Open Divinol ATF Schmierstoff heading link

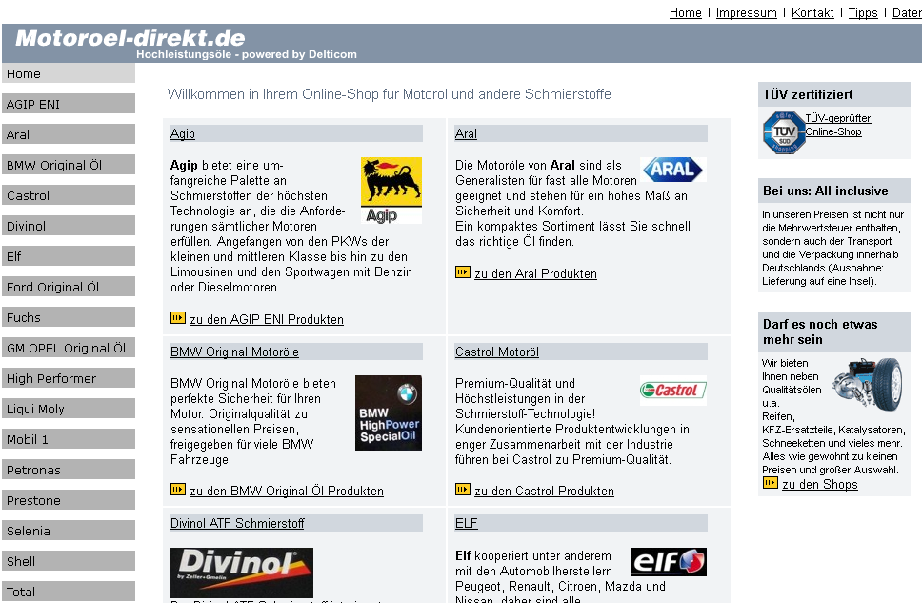[237, 523]
